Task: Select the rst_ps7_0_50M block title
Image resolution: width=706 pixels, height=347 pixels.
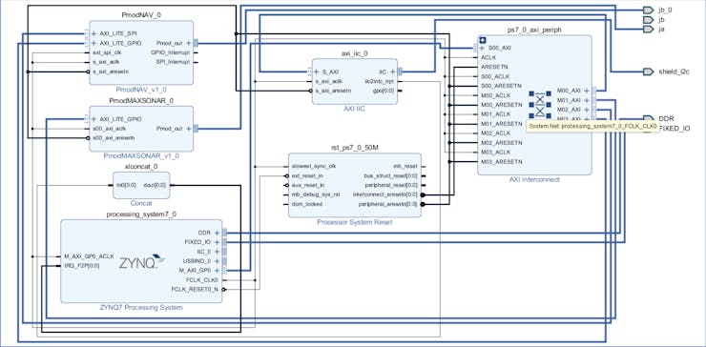Action: (x=355, y=147)
